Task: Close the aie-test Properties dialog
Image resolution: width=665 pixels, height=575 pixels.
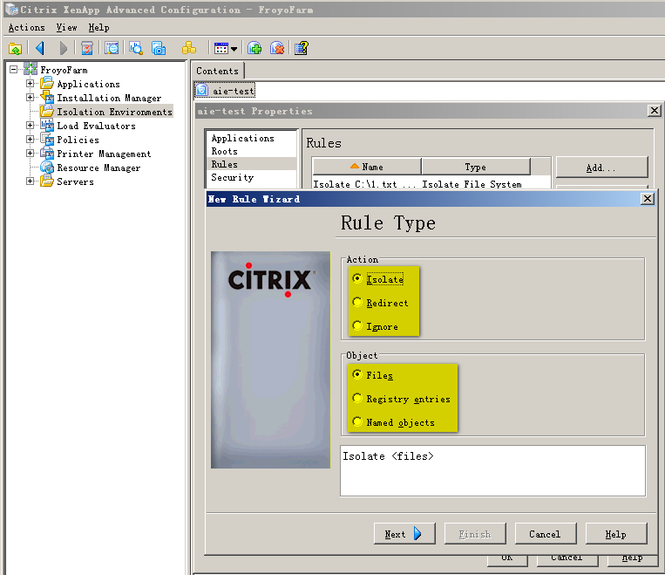Action: pos(655,111)
